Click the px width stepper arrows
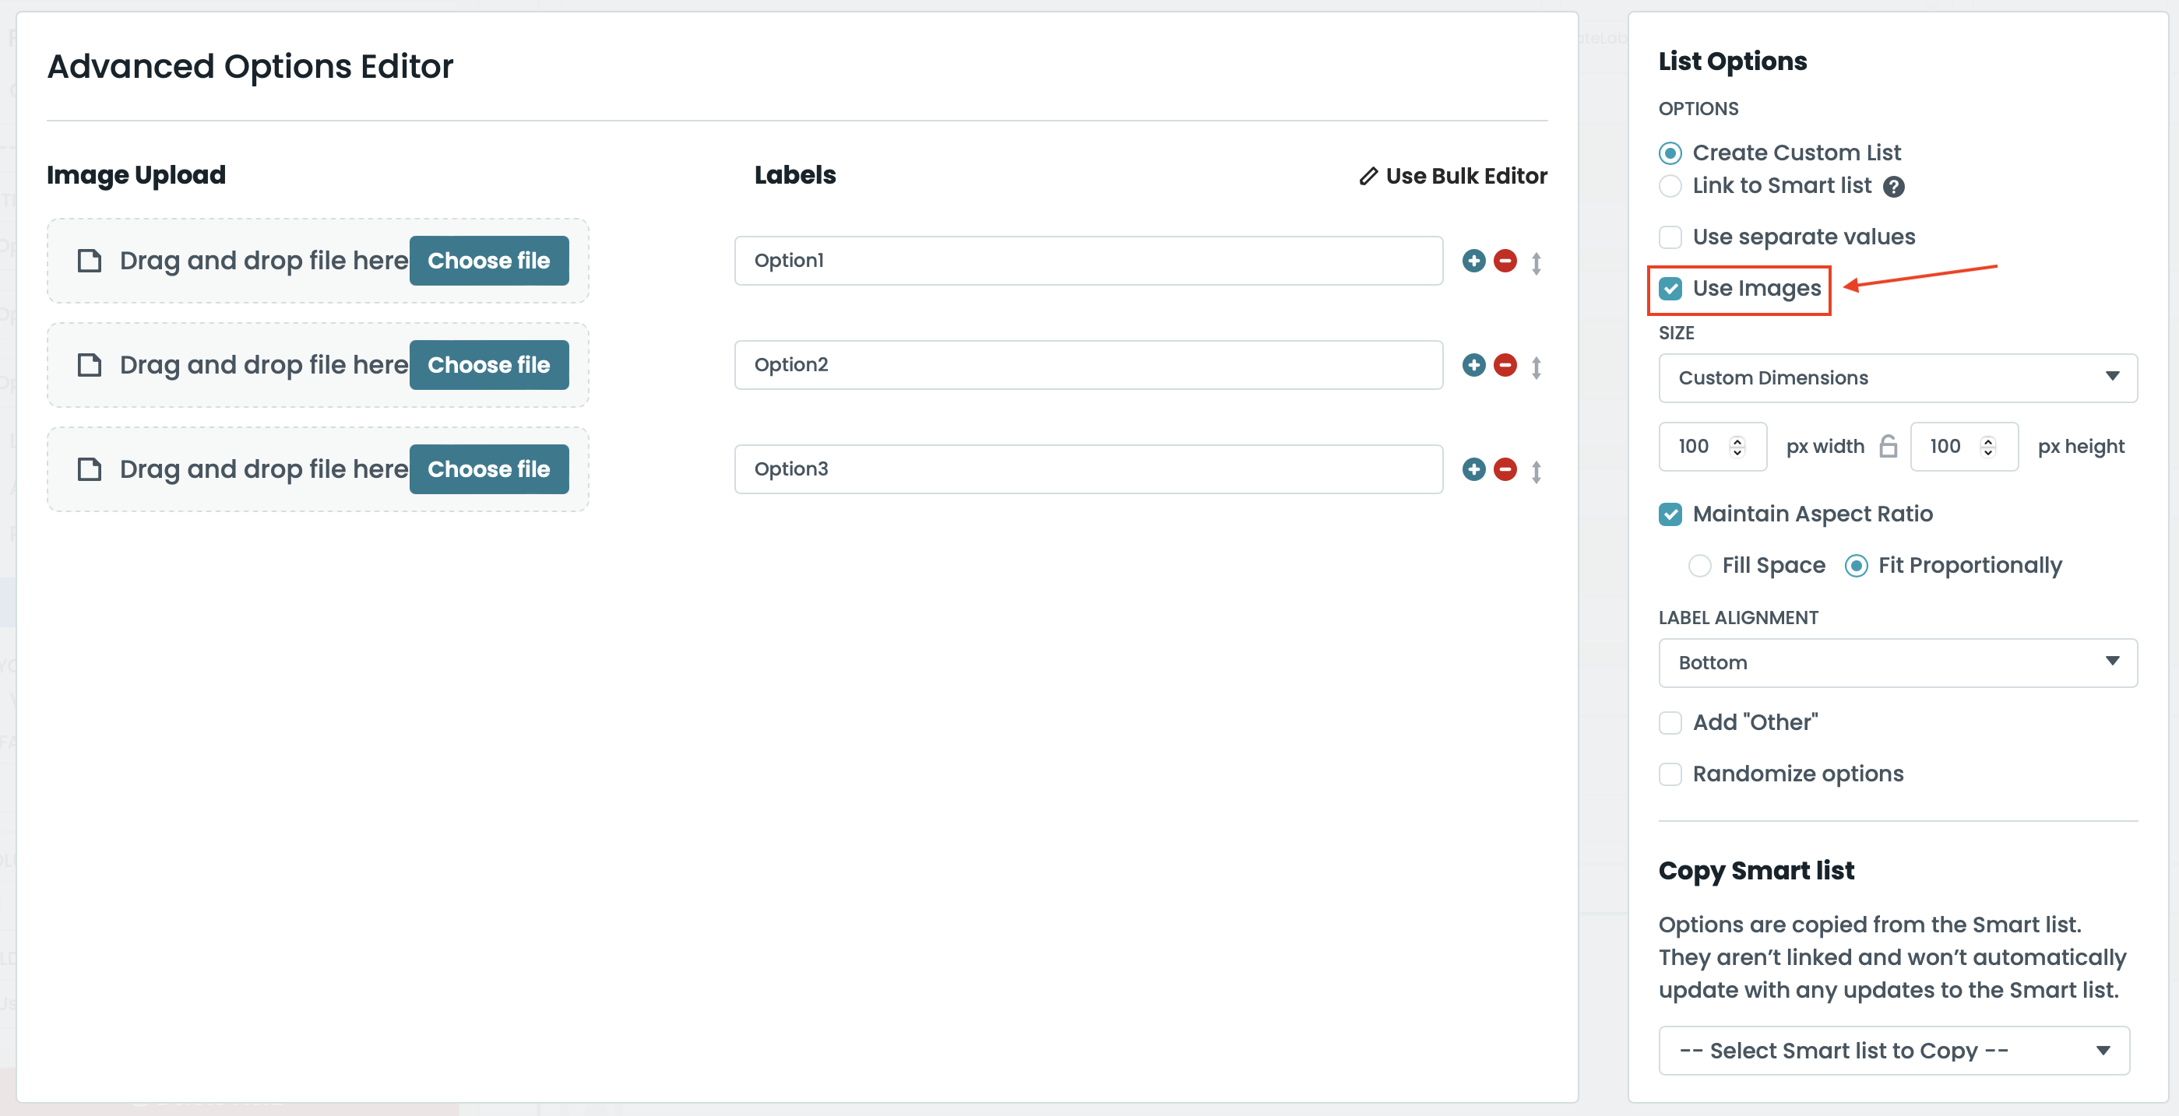 (1737, 446)
